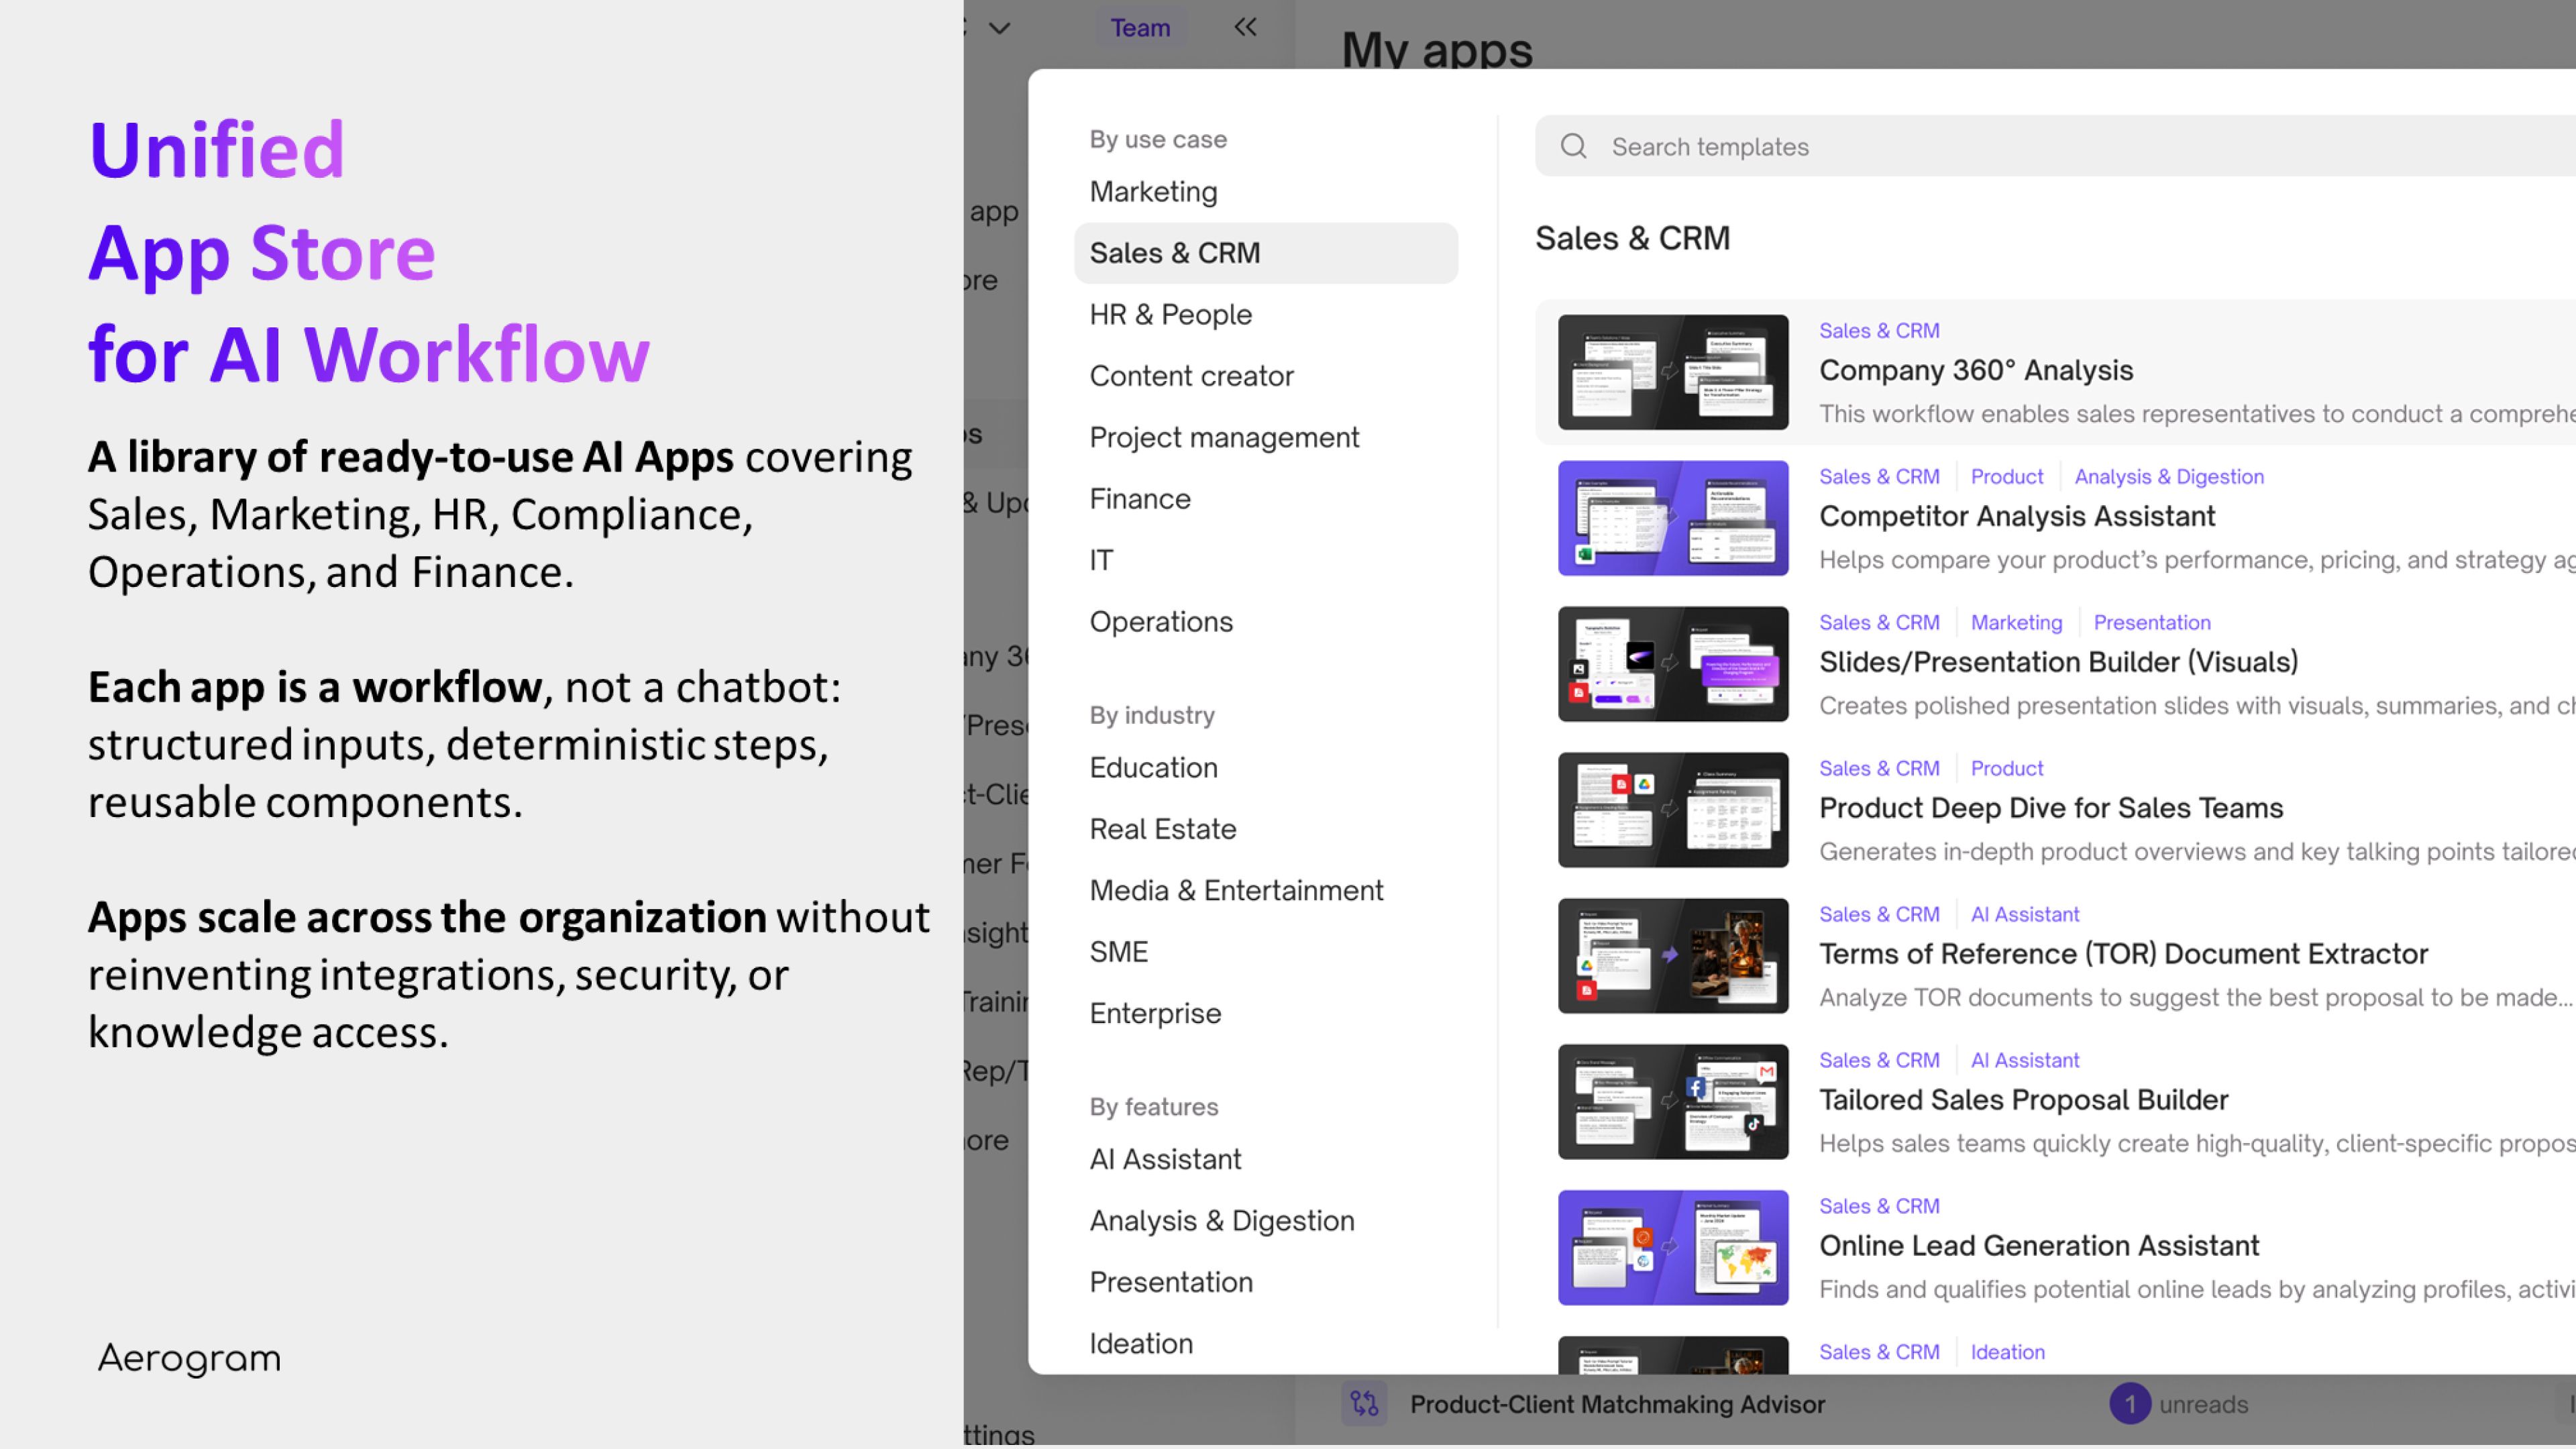Select Analysis & Digestion feature filter

tap(1221, 1220)
